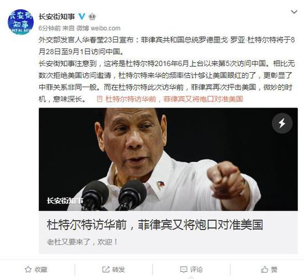Open the Duterte article cover photo
Image resolution: width=304 pixels, height=279 pixels.
[168, 159]
